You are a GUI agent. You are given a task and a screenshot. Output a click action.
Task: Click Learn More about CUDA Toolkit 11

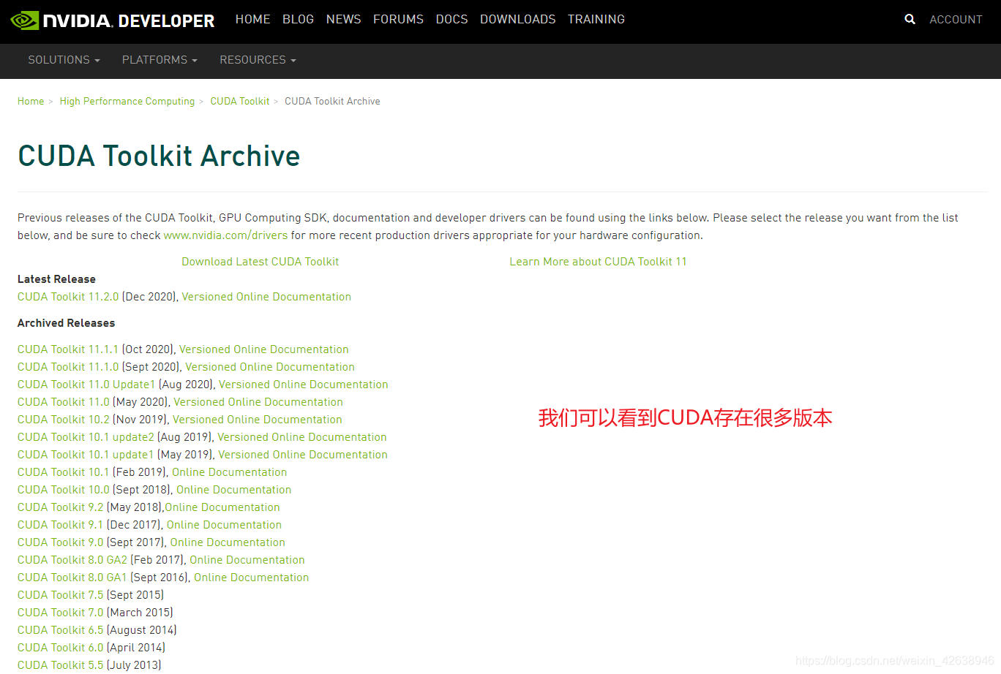[599, 262]
